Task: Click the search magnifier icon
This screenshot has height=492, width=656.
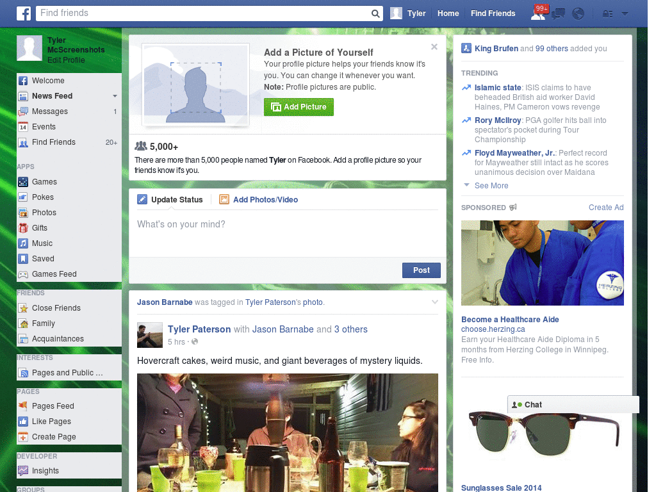Action: pos(375,13)
